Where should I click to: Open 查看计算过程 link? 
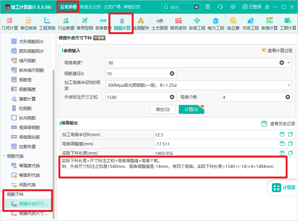[x=277, y=51]
